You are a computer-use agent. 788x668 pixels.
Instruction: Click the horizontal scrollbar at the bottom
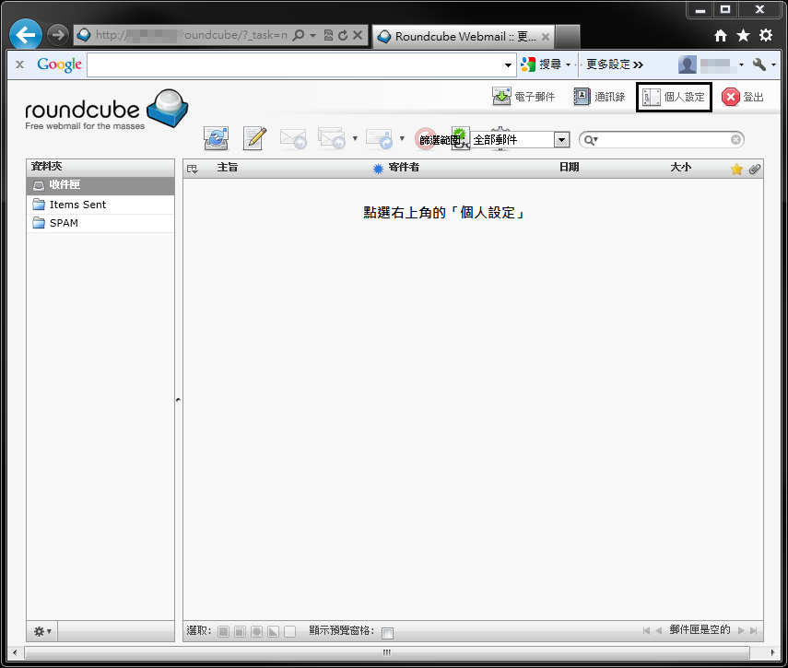point(387,652)
